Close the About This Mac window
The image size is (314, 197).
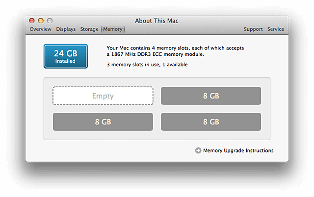pyautogui.click(x=32, y=21)
